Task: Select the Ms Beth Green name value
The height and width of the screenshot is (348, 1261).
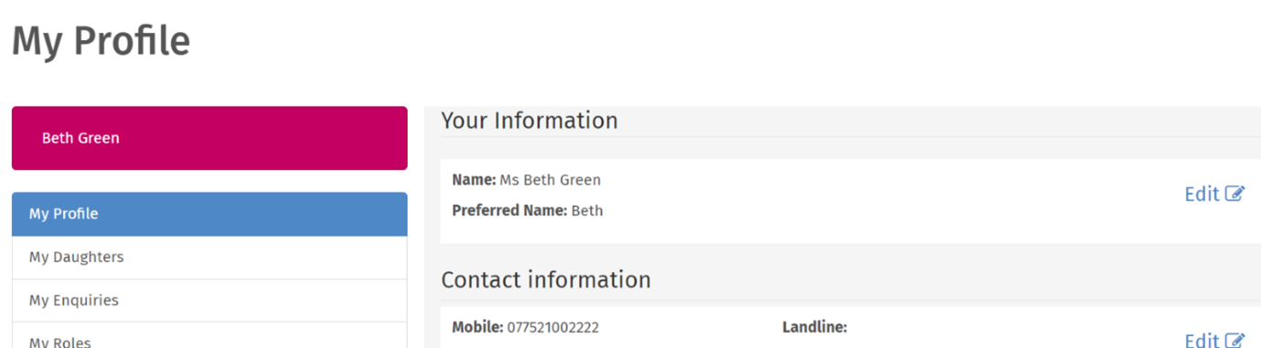Action: pos(550,180)
